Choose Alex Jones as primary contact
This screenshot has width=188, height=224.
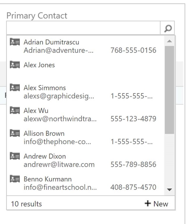click(x=39, y=65)
